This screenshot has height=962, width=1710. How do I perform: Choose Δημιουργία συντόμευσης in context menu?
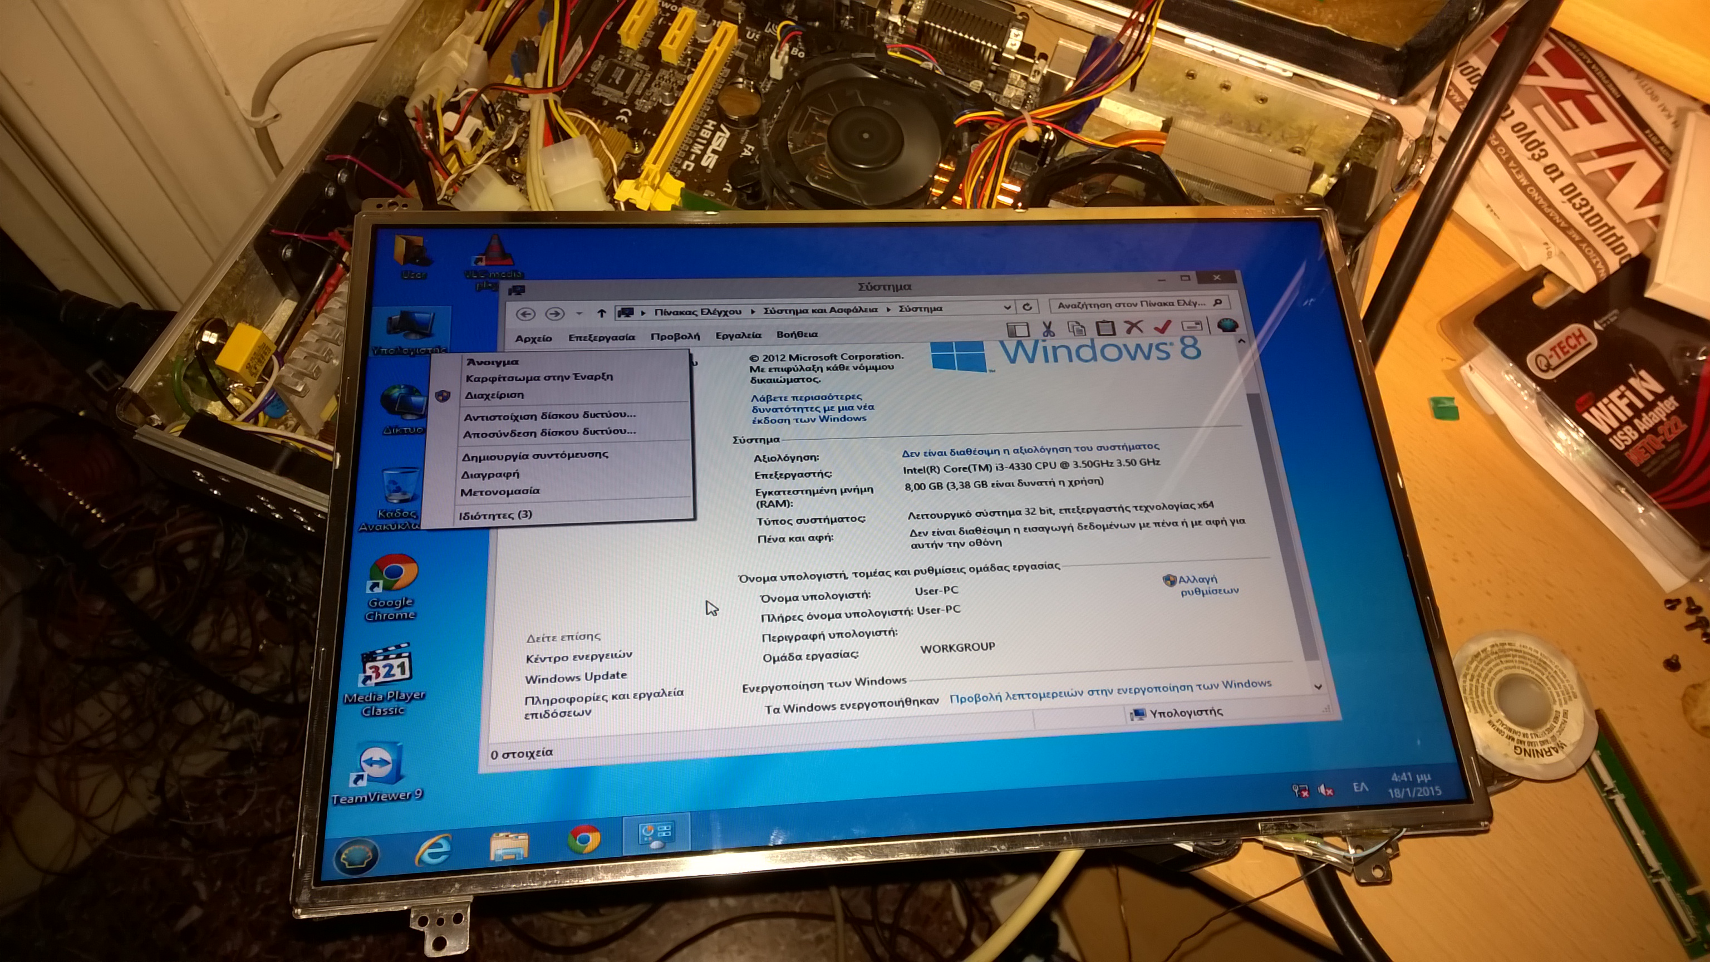535,456
